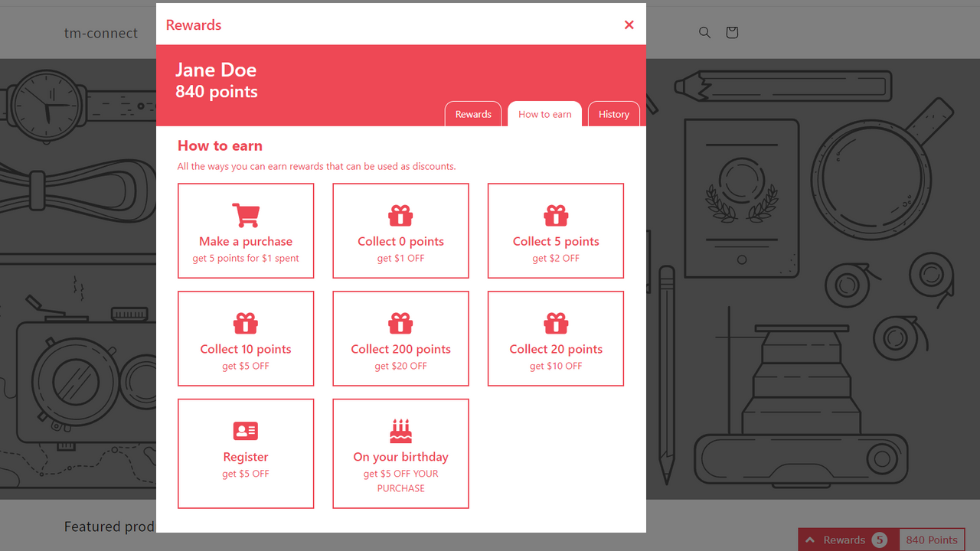Click the description 'All the ways you can earn rewards'
The height and width of the screenshot is (551, 980).
pyautogui.click(x=316, y=166)
